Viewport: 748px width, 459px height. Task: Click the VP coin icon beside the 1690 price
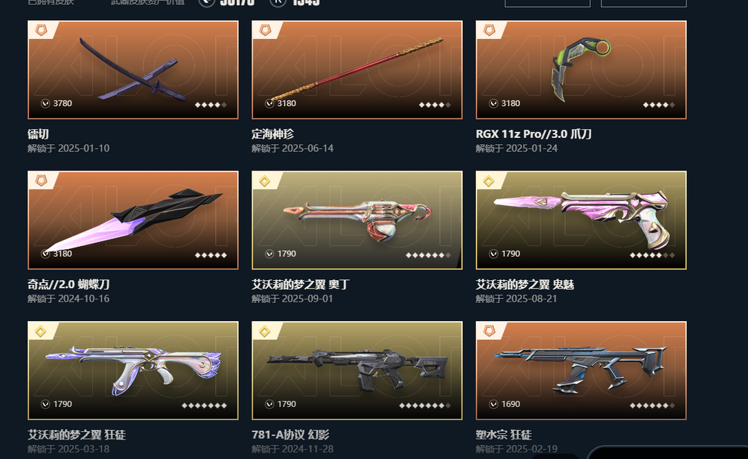(x=494, y=404)
